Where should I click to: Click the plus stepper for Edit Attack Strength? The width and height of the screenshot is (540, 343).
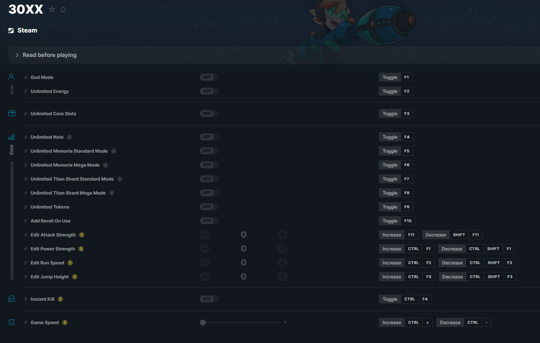(282, 235)
